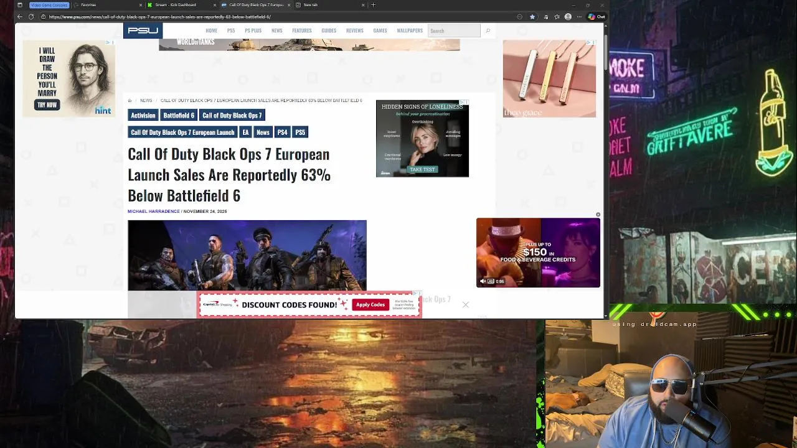This screenshot has height=448, width=797.
Task: Click the PS5 tag below the breadcrumb
Action: tap(300, 132)
